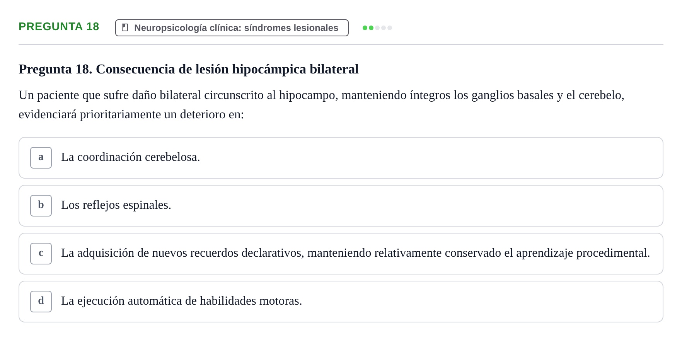Click the book icon in topic tag
This screenshot has height=341, width=682.
(x=125, y=28)
